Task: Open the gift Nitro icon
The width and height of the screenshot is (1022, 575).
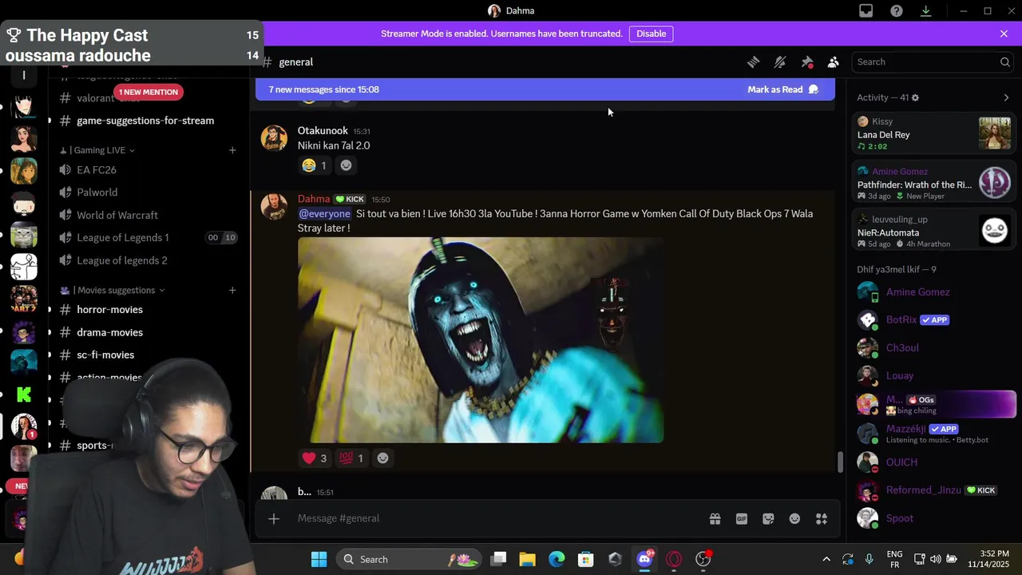Action: (715, 518)
